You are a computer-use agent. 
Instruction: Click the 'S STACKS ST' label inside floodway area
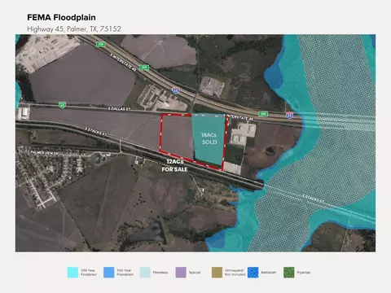click(x=314, y=199)
